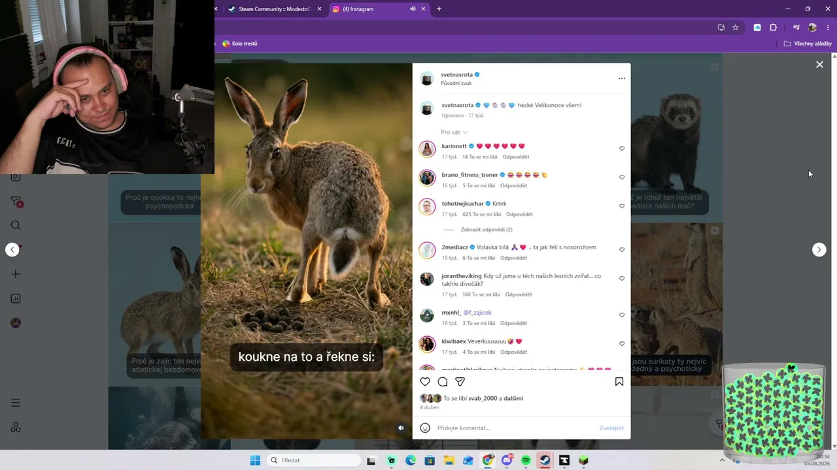This screenshot has height=470, width=837.
Task: Open svab_2000 in the likes line
Action: [483, 398]
